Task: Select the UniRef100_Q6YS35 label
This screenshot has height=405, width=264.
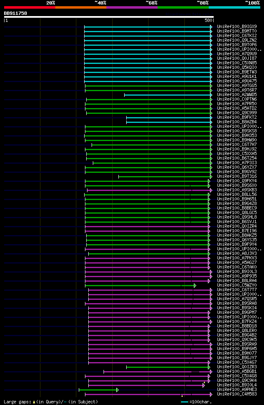Action: click(x=237, y=240)
